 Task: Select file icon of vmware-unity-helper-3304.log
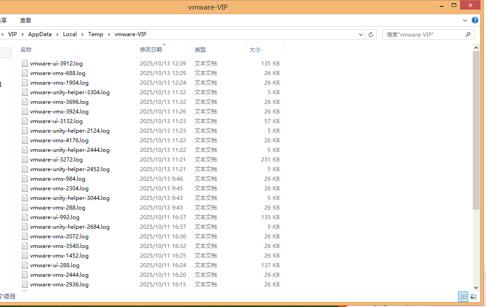pyautogui.click(x=25, y=92)
